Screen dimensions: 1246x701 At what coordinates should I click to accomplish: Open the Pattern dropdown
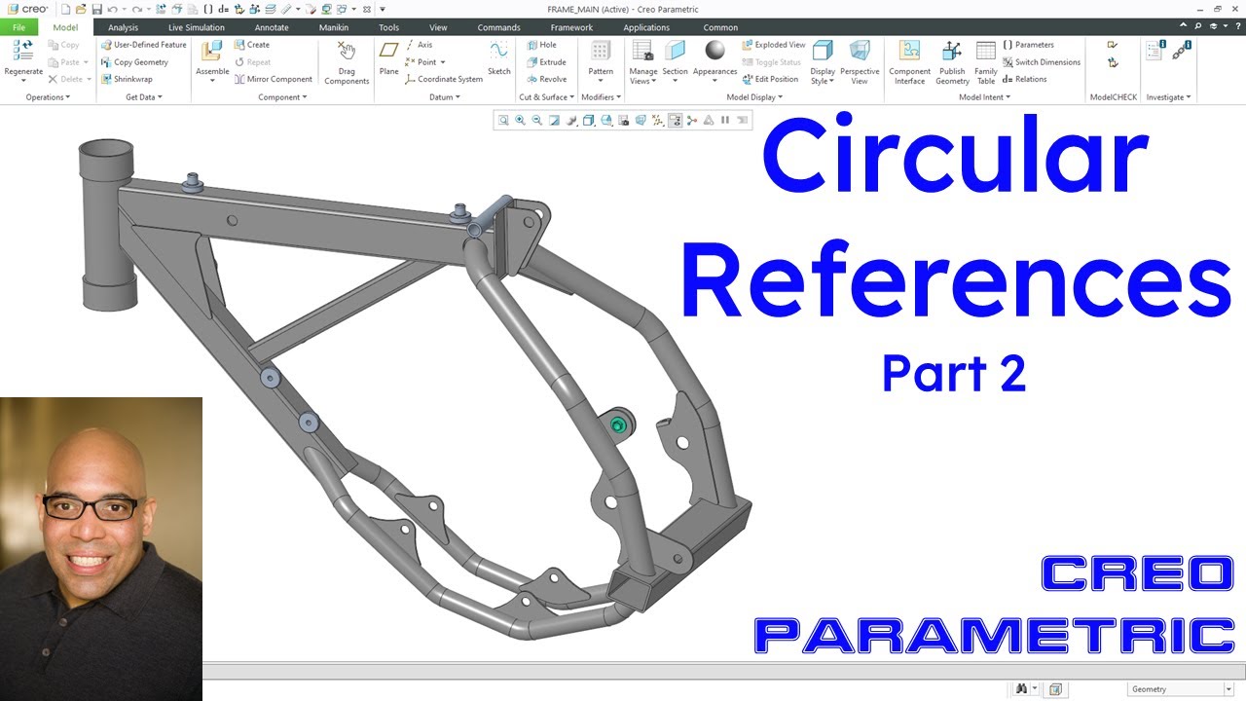(x=601, y=76)
